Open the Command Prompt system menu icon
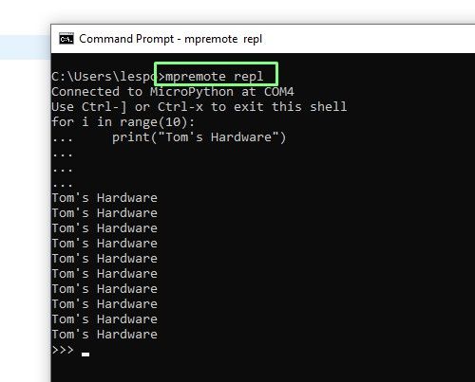The height and width of the screenshot is (382, 475). (x=66, y=39)
